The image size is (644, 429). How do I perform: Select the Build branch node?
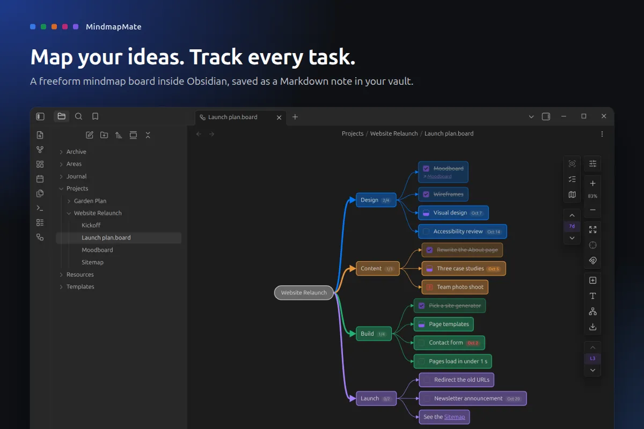click(x=374, y=334)
